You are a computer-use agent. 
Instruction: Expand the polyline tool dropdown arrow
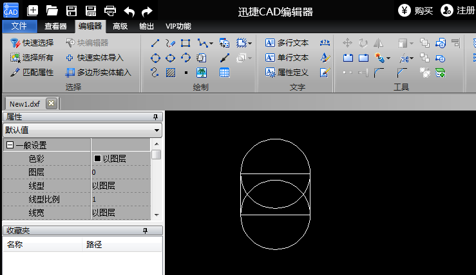[x=211, y=44]
